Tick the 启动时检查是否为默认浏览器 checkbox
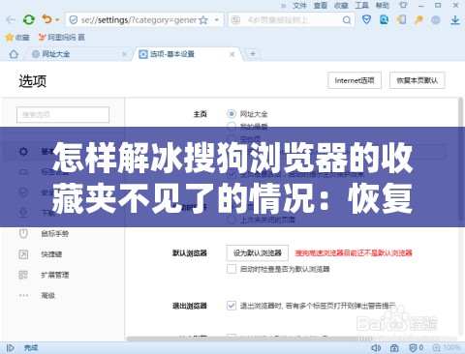Screen dimensions: 465x354 232,269
